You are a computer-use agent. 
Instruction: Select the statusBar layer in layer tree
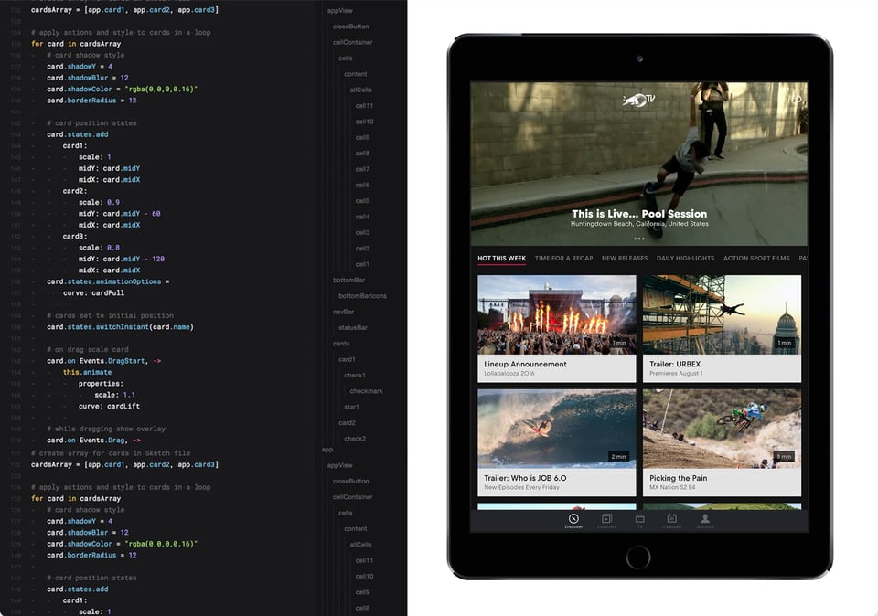click(x=353, y=327)
